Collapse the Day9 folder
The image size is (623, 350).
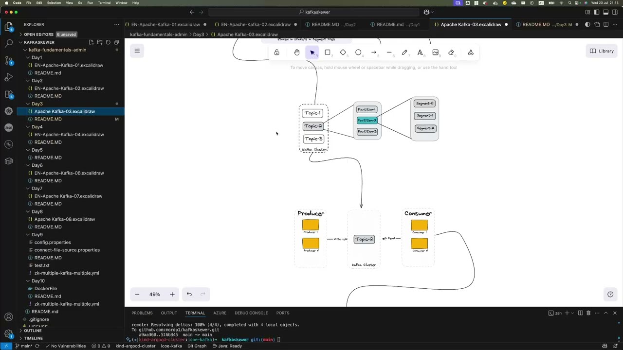(37, 235)
